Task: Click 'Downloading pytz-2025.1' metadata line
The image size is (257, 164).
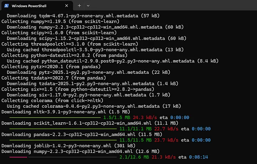Action: (x=89, y=72)
